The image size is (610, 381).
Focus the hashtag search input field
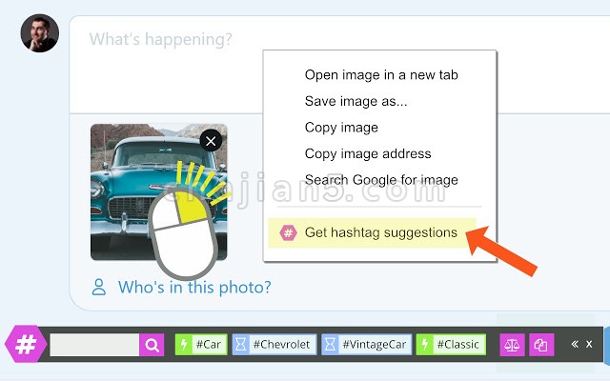[x=94, y=345]
